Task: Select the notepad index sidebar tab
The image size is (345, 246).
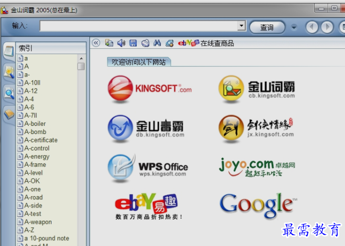Action: click(x=9, y=51)
